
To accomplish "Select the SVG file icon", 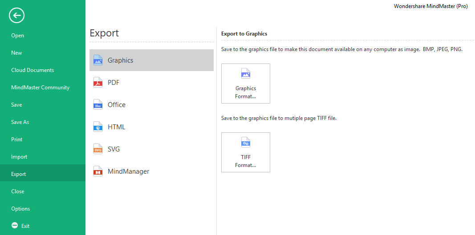I will click(98, 149).
